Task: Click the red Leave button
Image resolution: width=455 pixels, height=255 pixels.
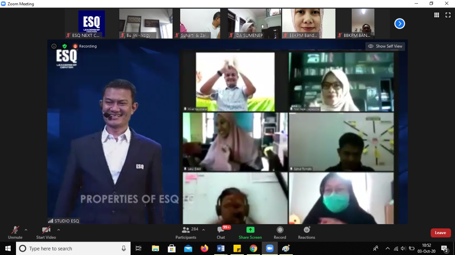Action: tap(440, 233)
